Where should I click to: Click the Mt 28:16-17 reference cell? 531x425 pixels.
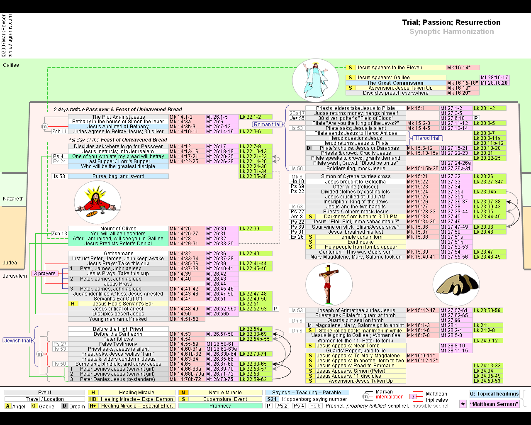pyautogui.click(x=494, y=78)
